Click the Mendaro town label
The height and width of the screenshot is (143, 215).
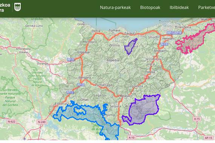pos(90,42)
